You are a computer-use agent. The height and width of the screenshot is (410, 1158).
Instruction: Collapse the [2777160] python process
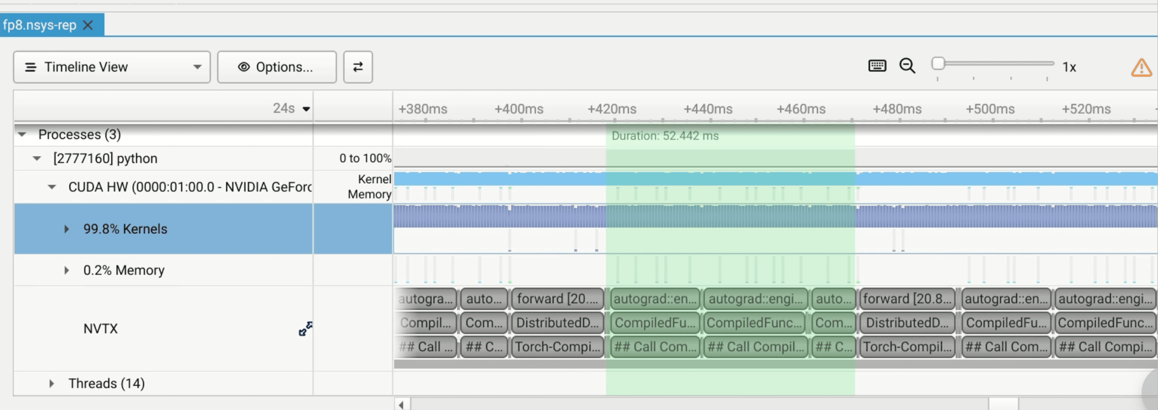click(x=37, y=159)
